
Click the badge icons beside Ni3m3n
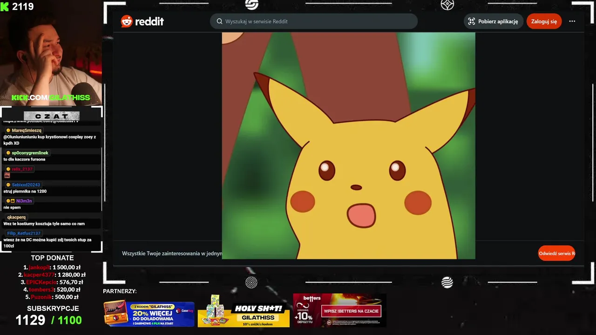(x=10, y=201)
